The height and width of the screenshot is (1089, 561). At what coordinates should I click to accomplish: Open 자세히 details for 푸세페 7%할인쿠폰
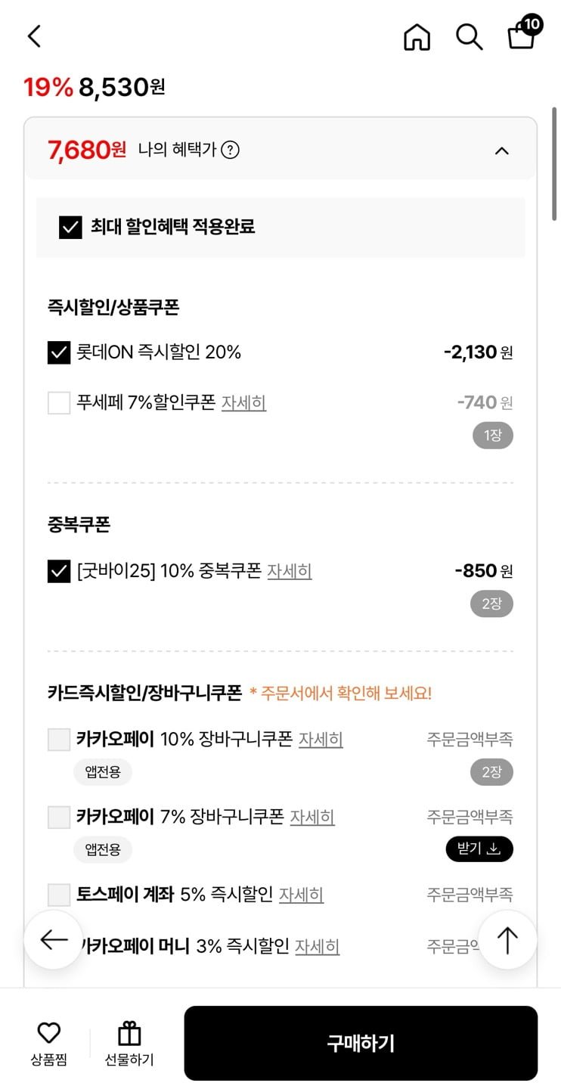pos(243,402)
